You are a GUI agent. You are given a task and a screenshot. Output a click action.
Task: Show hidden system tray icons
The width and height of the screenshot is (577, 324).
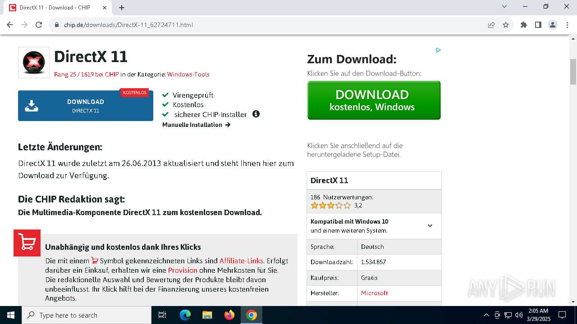[486, 315]
